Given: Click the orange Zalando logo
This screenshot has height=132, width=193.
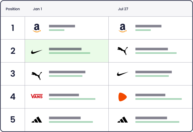Looking at the screenshot, I should [122, 97].
